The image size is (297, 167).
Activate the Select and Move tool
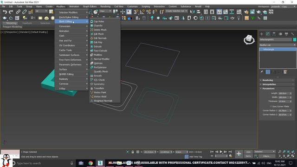point(123,12)
